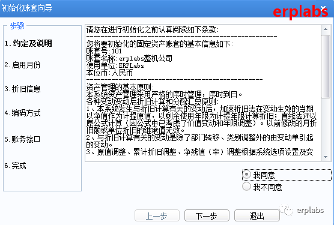Click the 资产管理的基本原则 heading

pos(120,87)
